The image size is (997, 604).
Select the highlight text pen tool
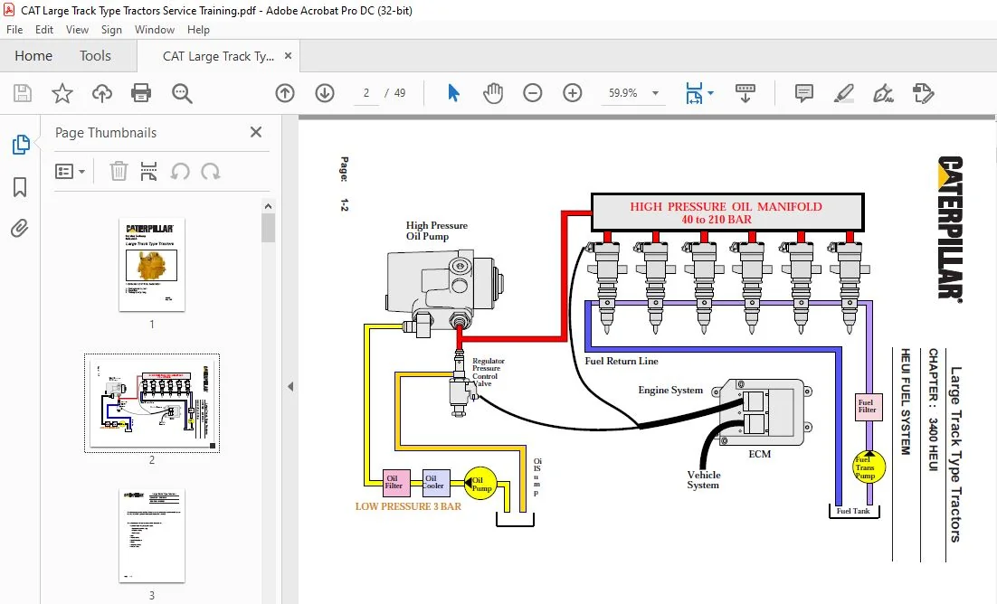coord(844,93)
